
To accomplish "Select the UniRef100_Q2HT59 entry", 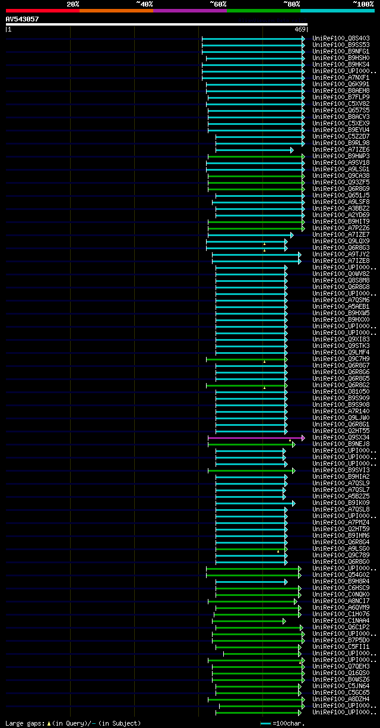I will click(341, 529).
